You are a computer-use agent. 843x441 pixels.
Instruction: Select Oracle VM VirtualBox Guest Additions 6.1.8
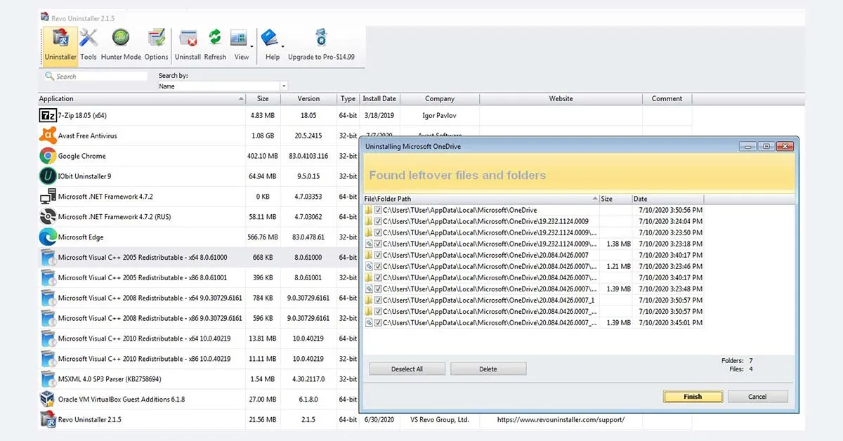pos(122,400)
